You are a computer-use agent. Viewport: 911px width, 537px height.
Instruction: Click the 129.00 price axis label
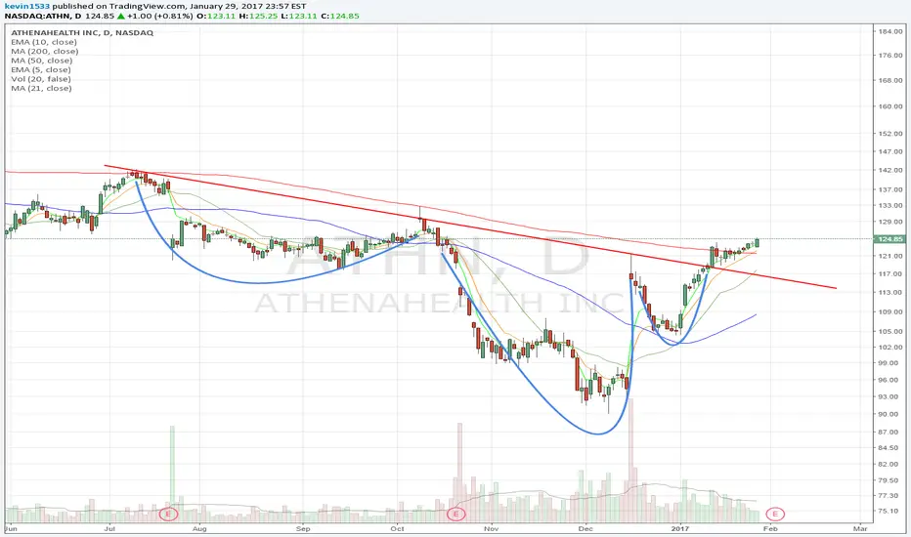click(890, 222)
